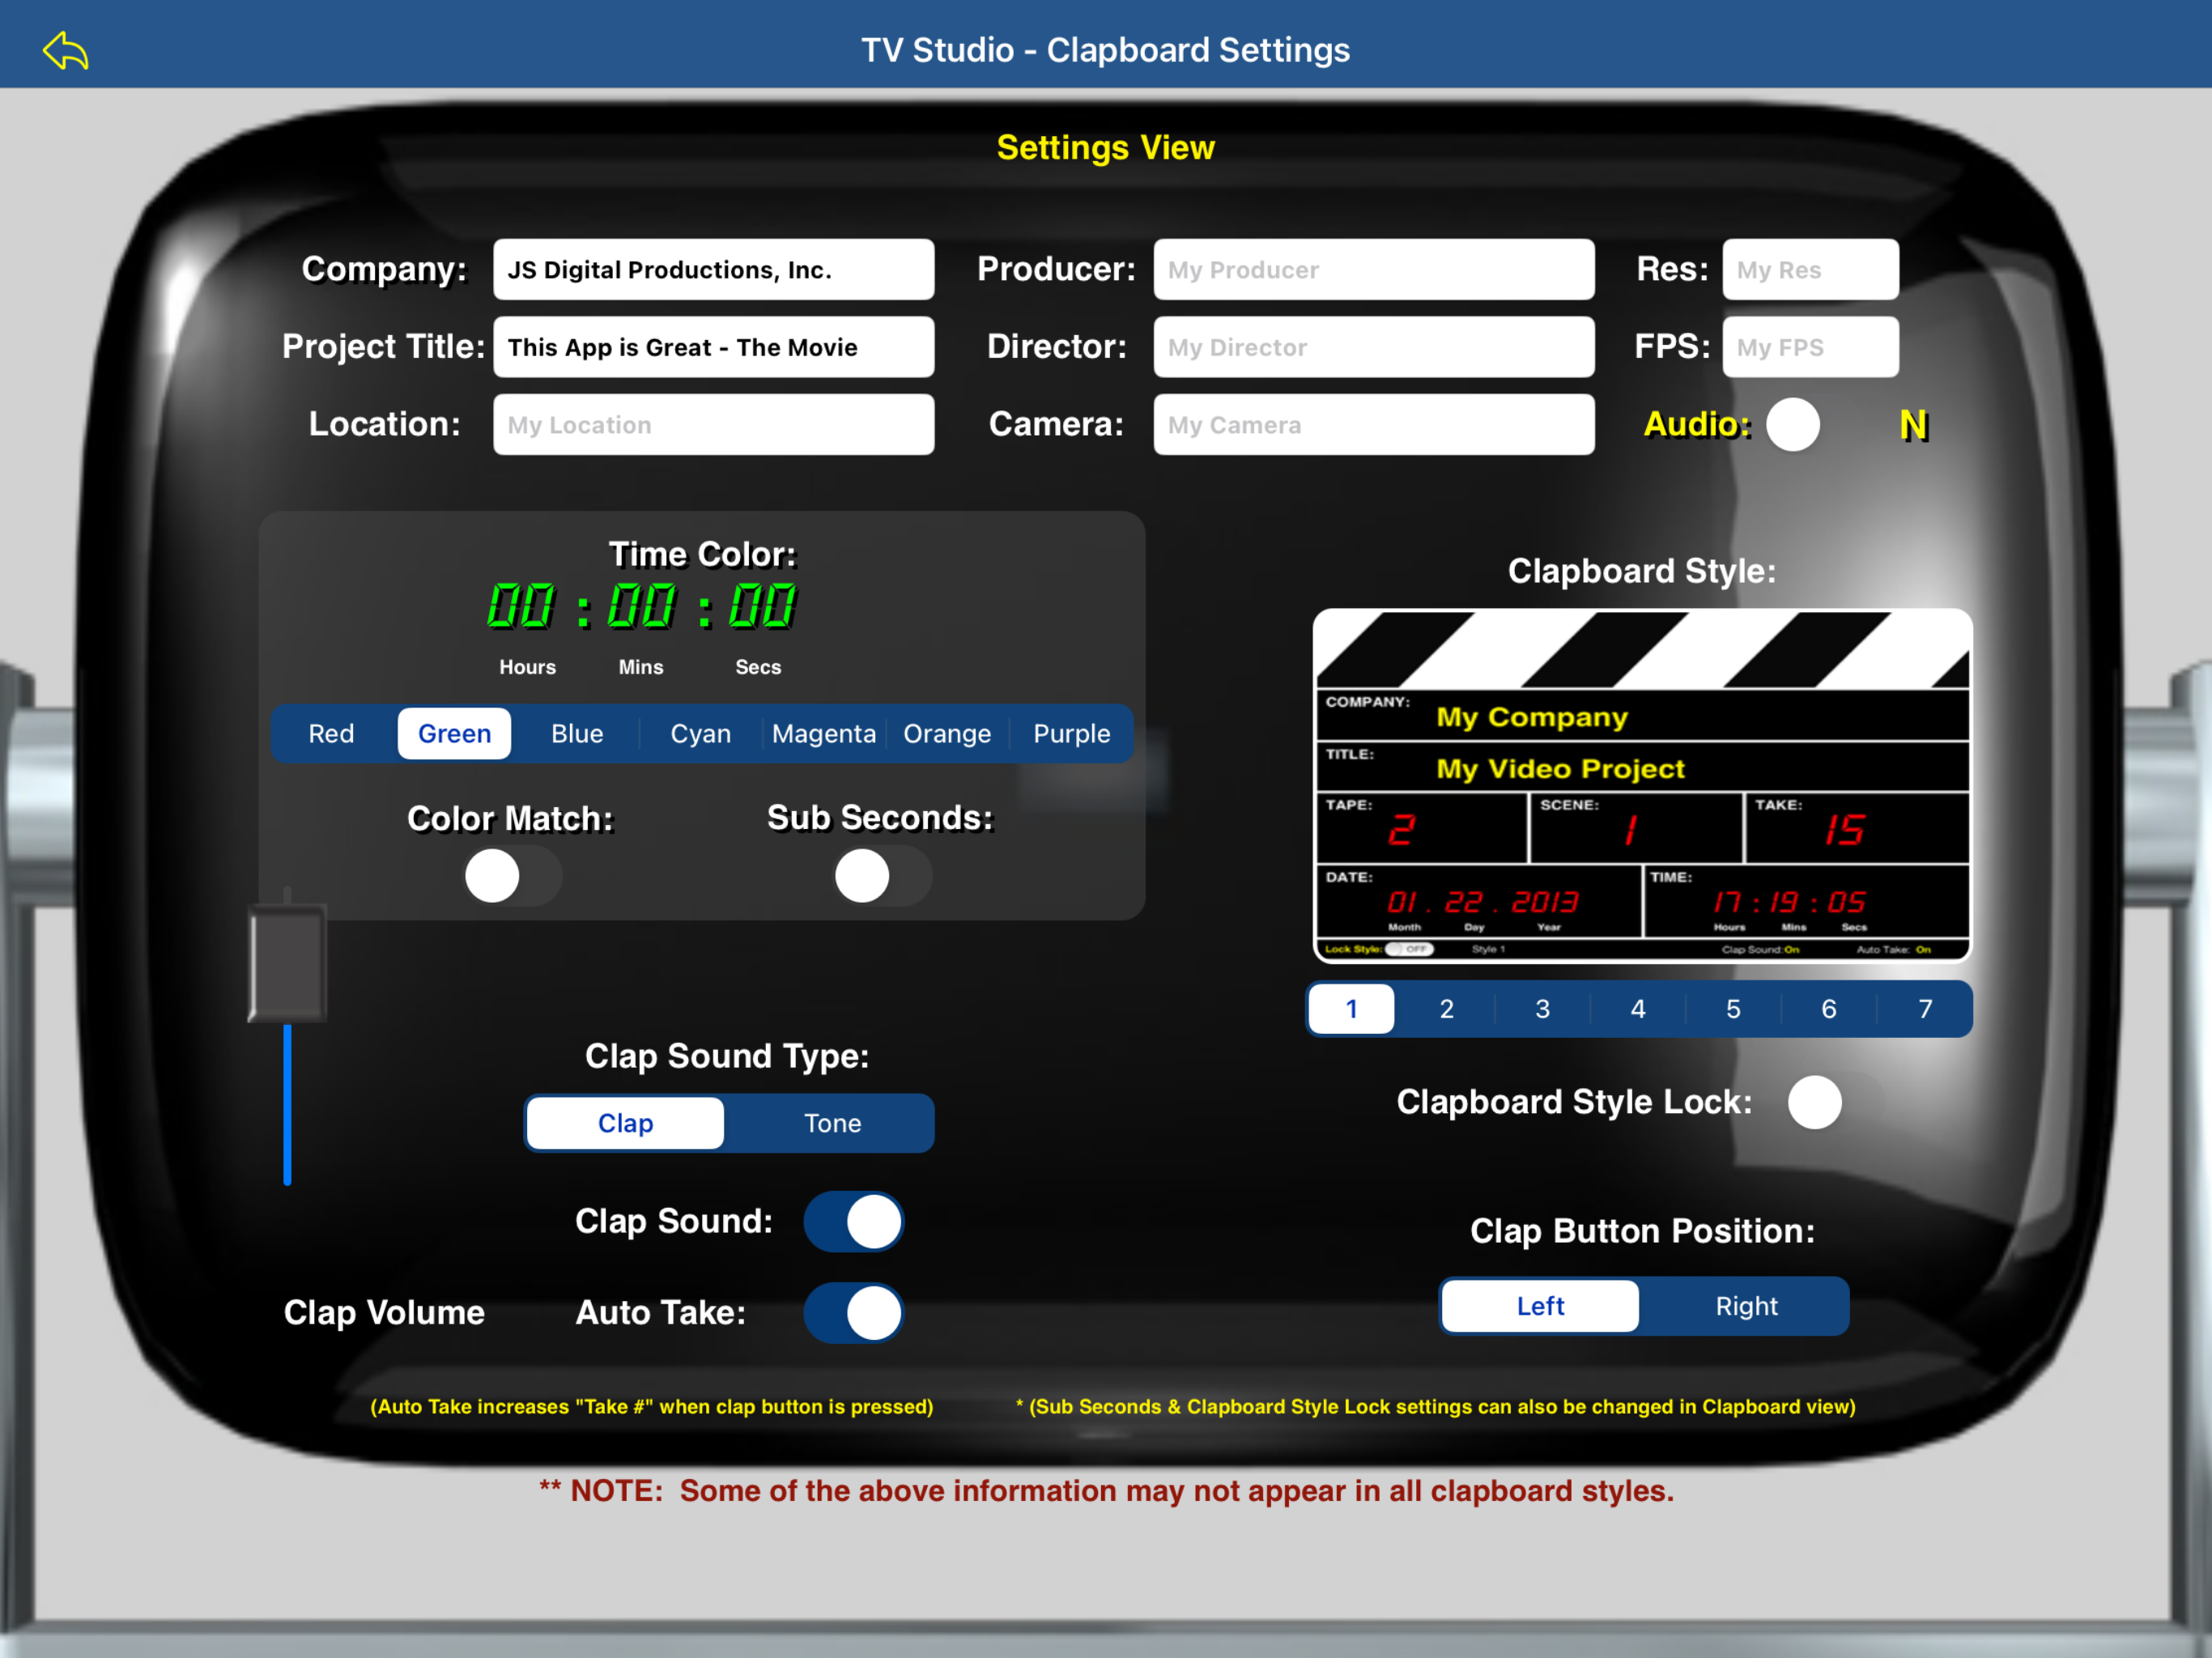Switch time color to Blue
Viewport: 2212px width, 1658px height.
click(576, 733)
